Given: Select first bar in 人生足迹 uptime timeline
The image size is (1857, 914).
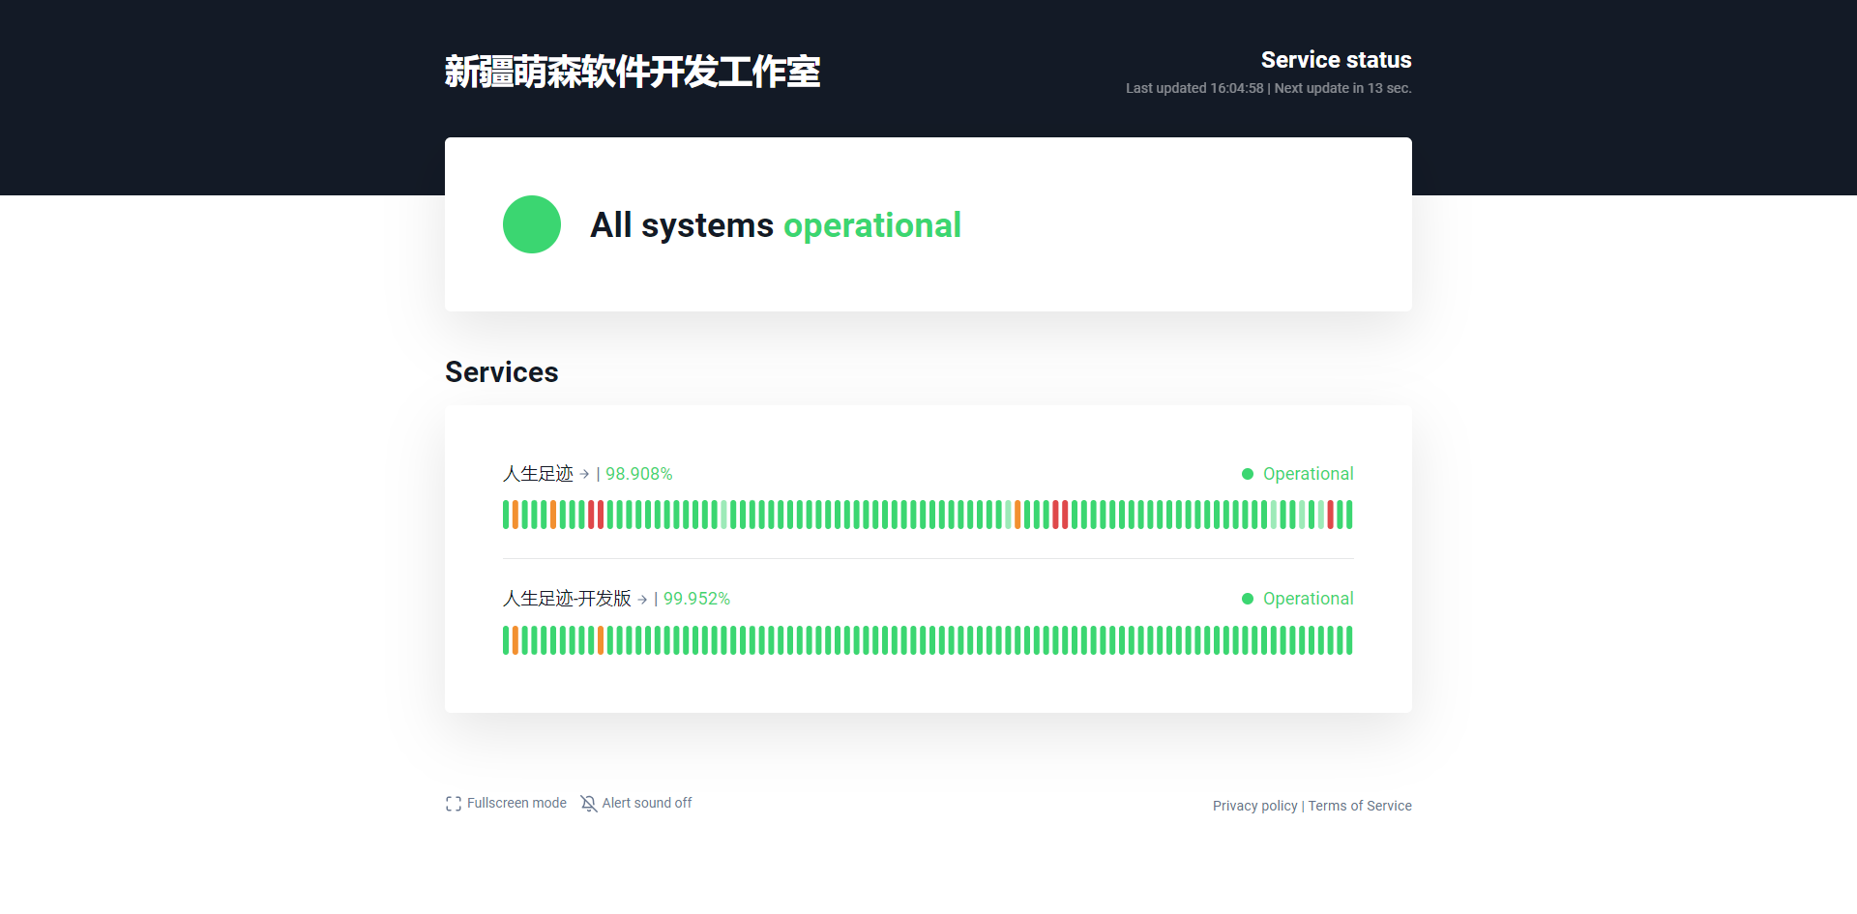Looking at the screenshot, I should click(506, 515).
